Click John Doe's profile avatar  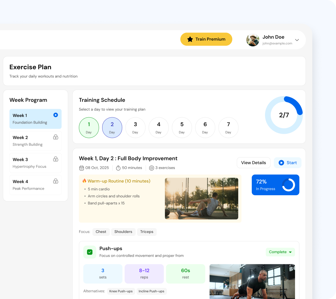click(x=253, y=40)
